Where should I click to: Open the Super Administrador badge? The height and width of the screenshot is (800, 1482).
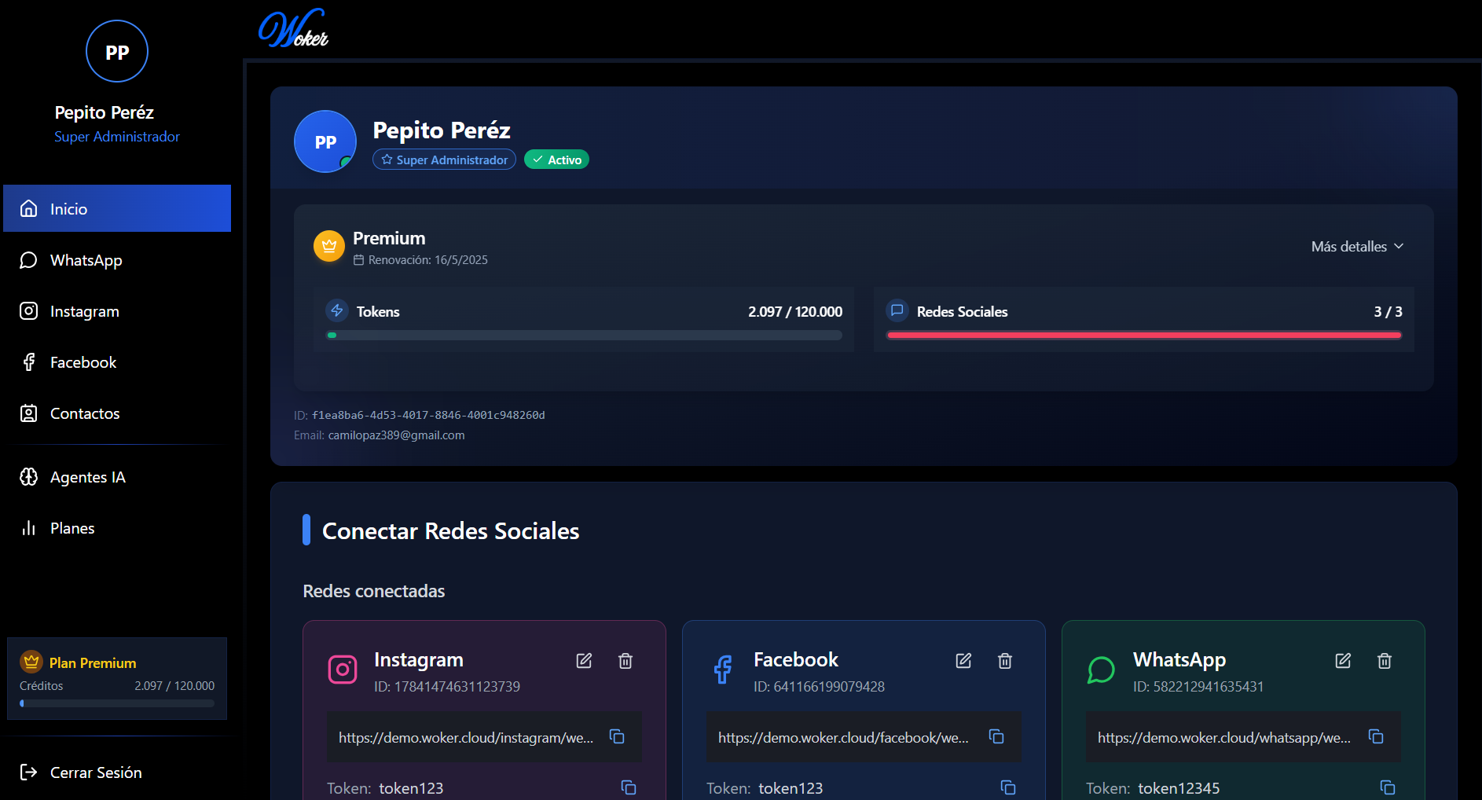(444, 159)
